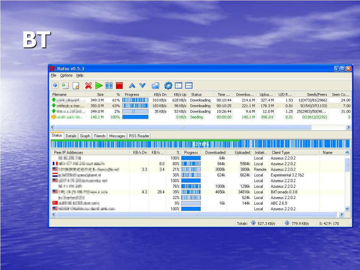Click the torrent list's right scroll arrow
Viewport: 360px width, 270px height.
click(348, 127)
